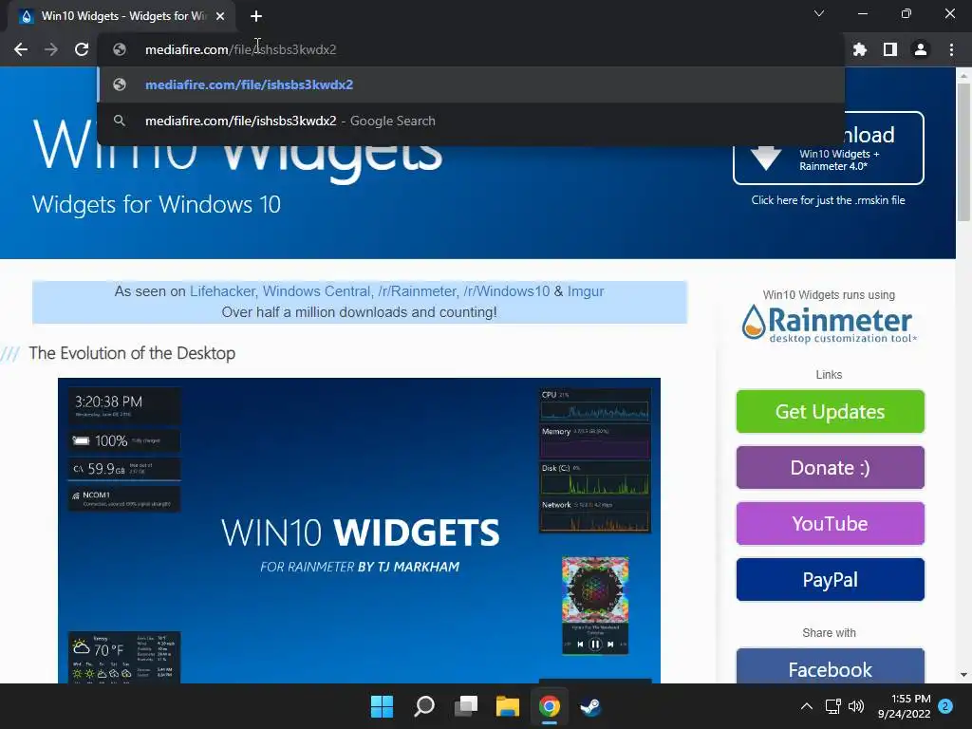Click the PayPal button
The height and width of the screenshot is (729, 972).
[x=830, y=580]
